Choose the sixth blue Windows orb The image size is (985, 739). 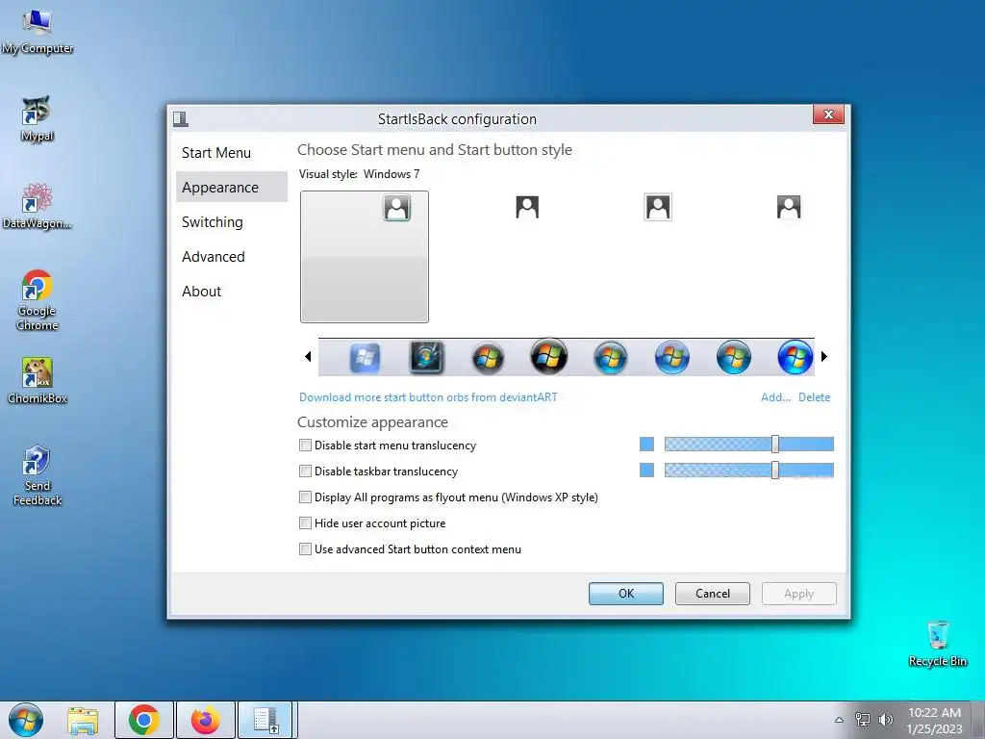click(x=672, y=358)
